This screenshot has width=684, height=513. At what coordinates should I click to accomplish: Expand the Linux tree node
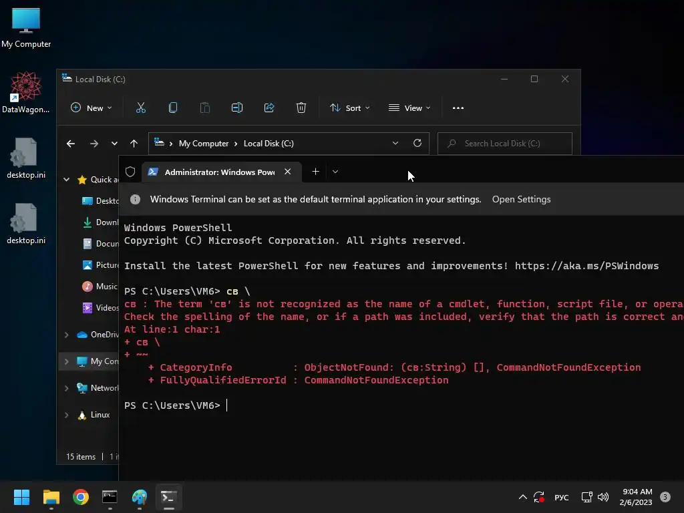(66, 415)
